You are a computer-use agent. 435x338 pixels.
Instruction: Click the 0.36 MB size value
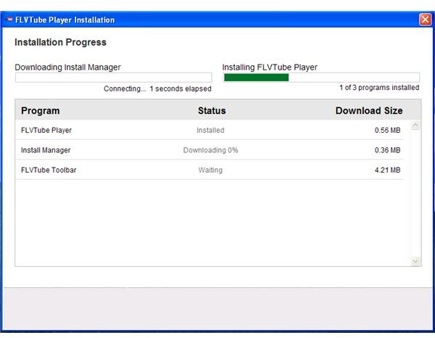388,150
